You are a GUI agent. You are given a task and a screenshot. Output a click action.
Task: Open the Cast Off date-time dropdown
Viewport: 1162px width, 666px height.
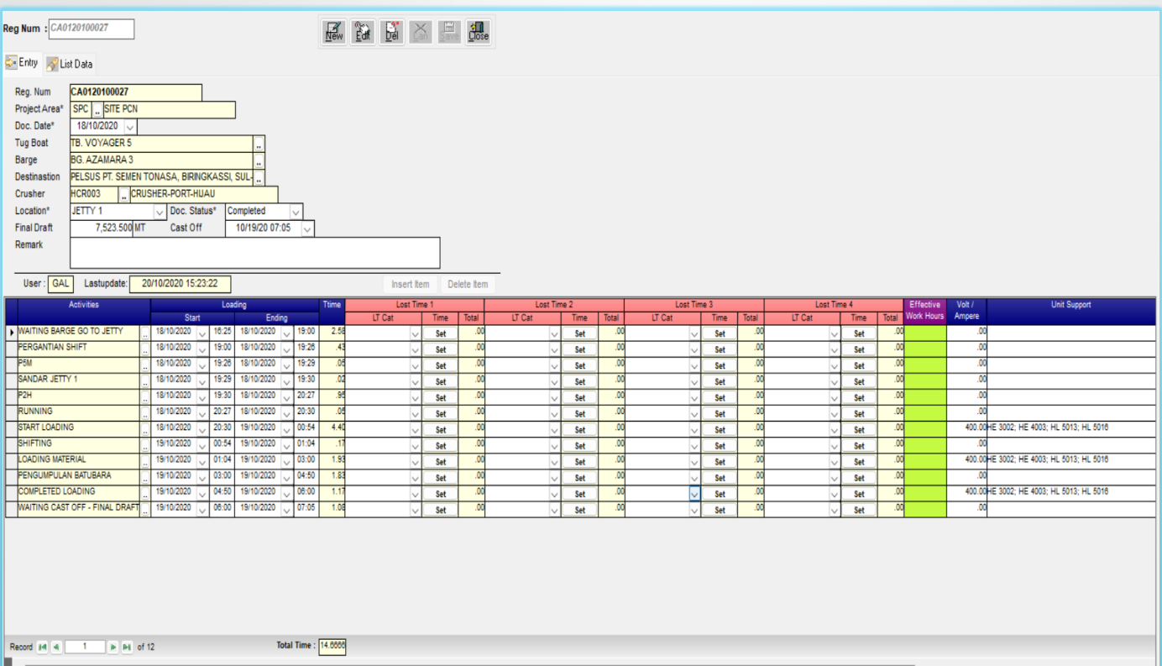[307, 228]
